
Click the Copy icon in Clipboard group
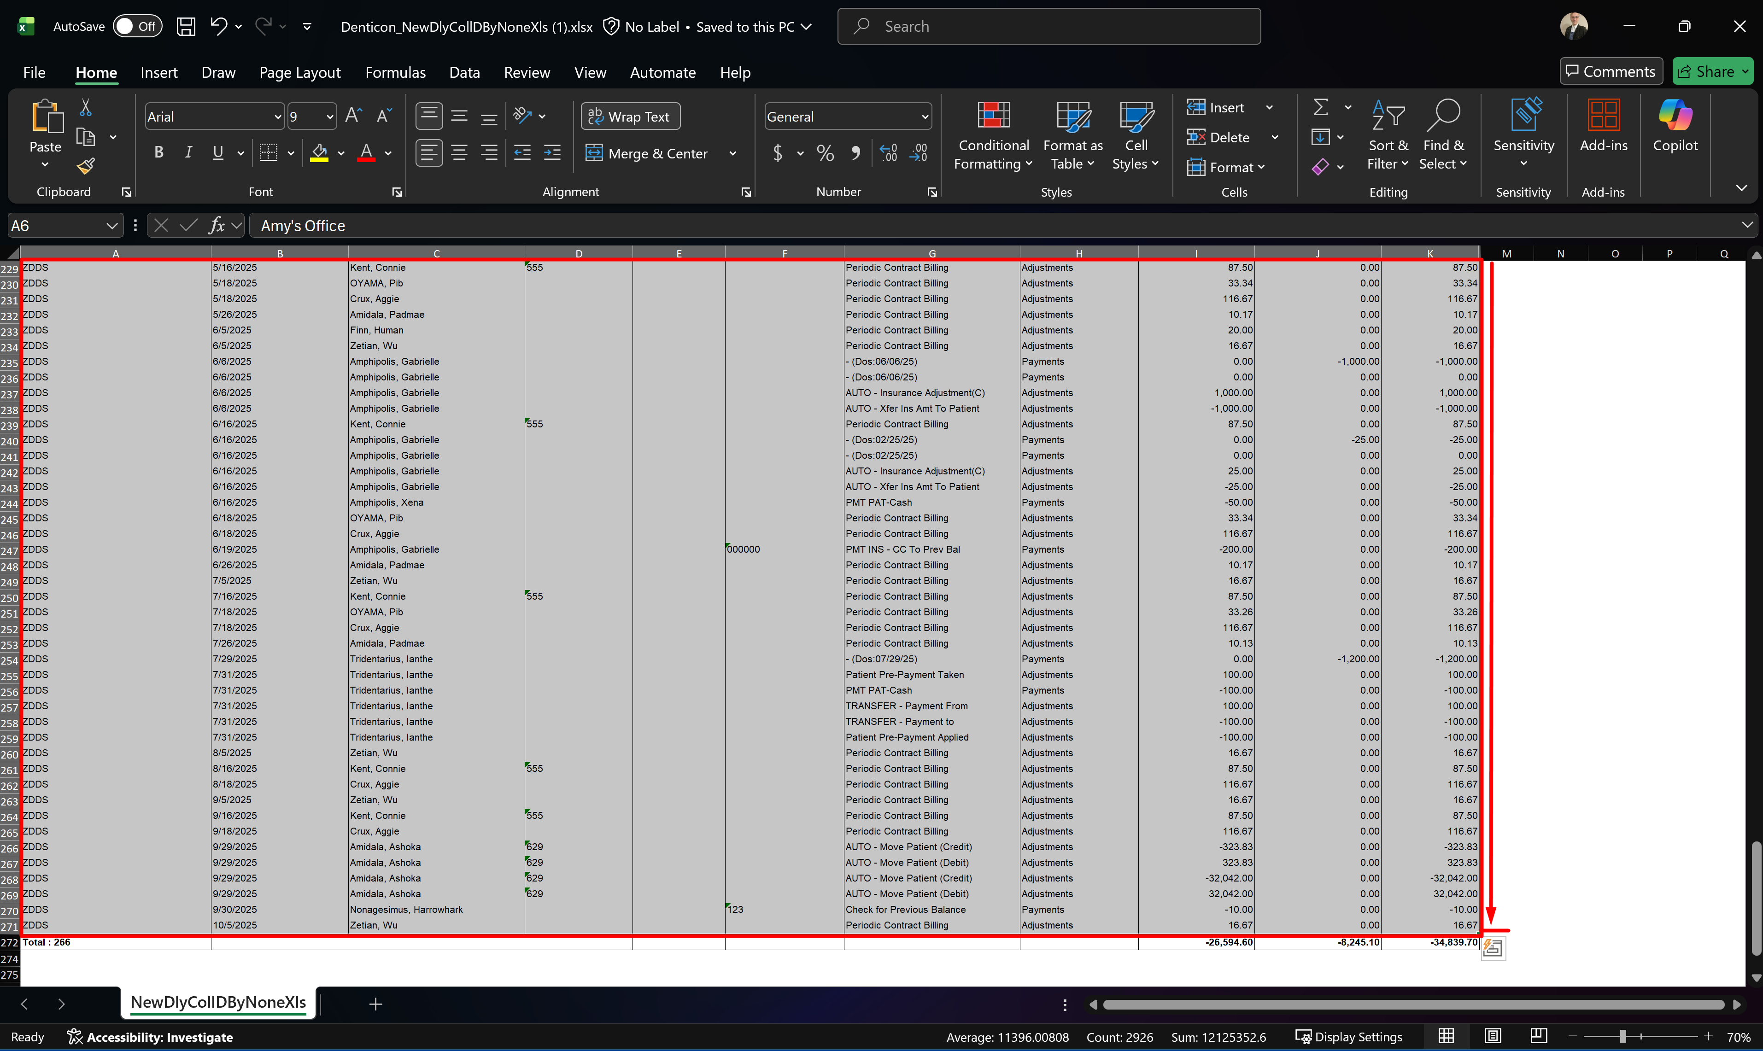(86, 137)
